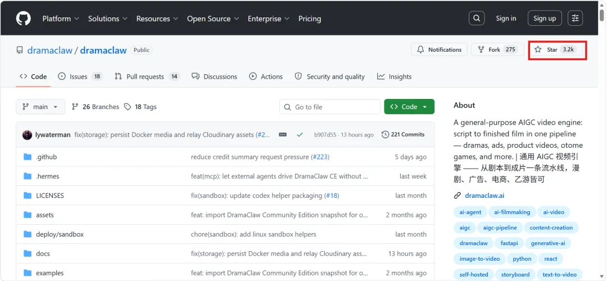
Task: Open the 18 Tags link
Action: click(140, 107)
